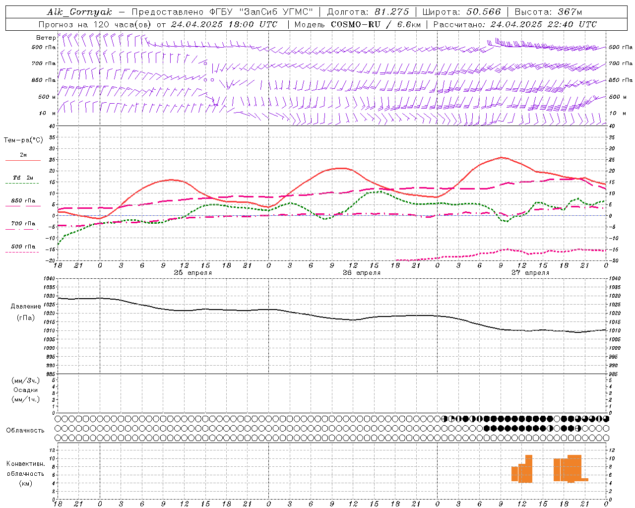
Task: Click the 850 гПа temperature legend entry
Action: pyautogui.click(x=23, y=201)
